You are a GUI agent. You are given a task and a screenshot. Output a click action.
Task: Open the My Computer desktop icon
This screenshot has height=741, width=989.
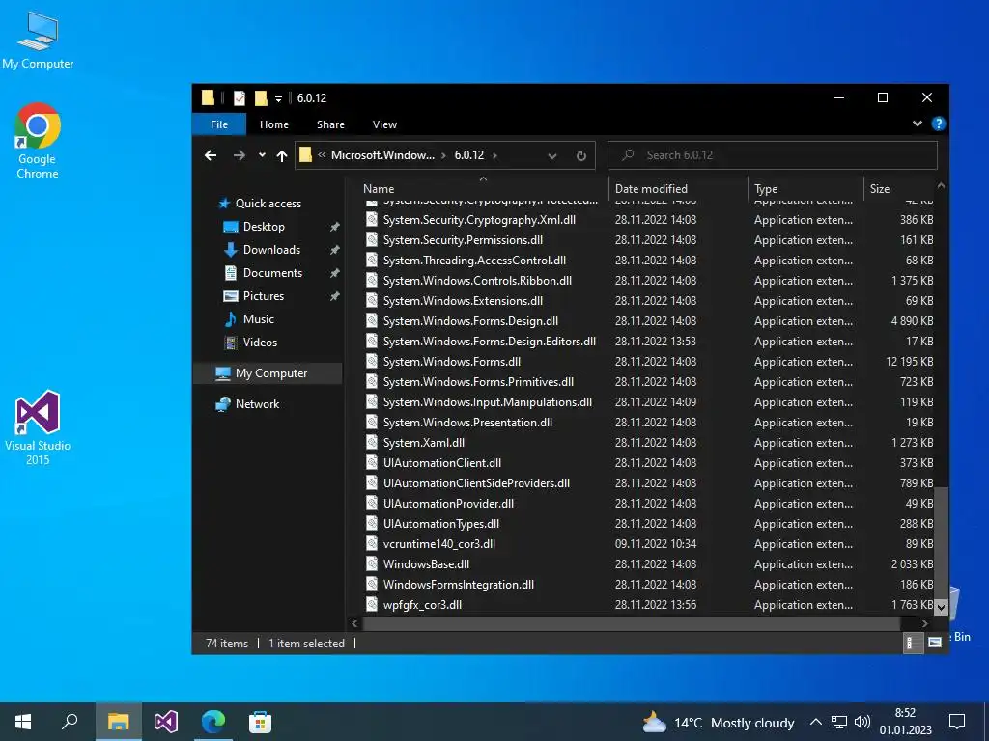pos(38,41)
